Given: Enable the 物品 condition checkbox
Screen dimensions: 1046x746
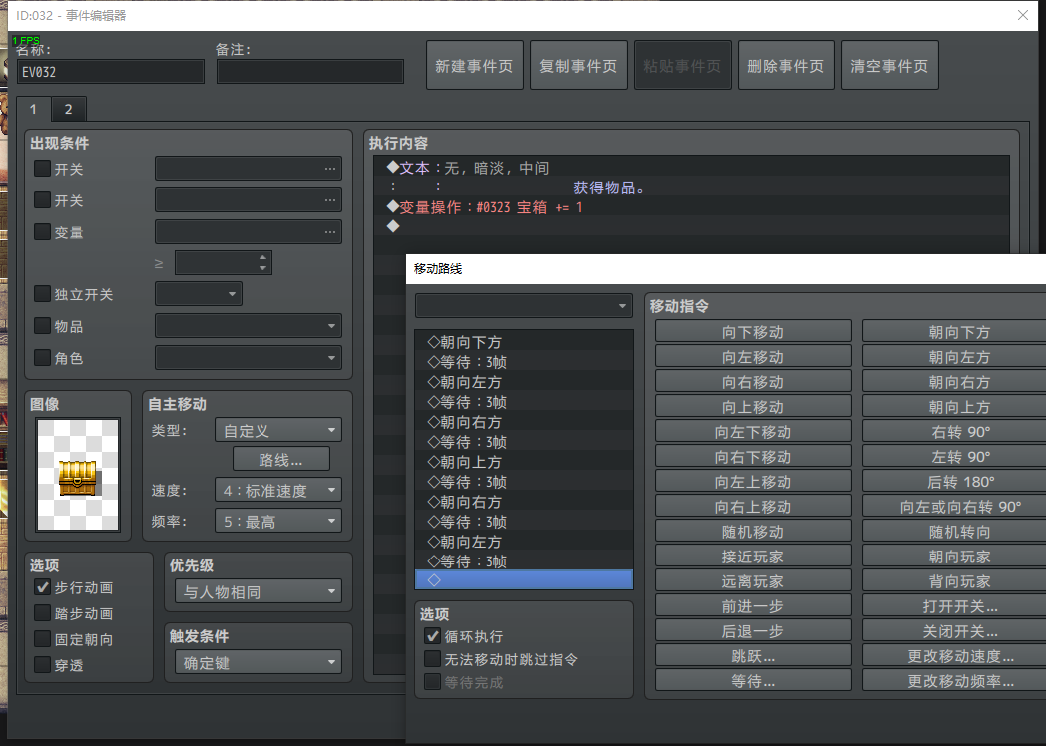Looking at the screenshot, I should [x=42, y=326].
